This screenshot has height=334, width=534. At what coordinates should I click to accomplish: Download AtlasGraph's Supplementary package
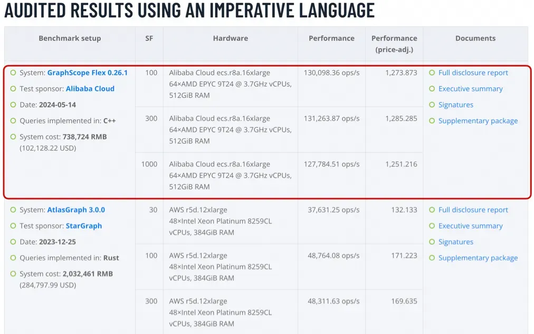[x=478, y=258]
